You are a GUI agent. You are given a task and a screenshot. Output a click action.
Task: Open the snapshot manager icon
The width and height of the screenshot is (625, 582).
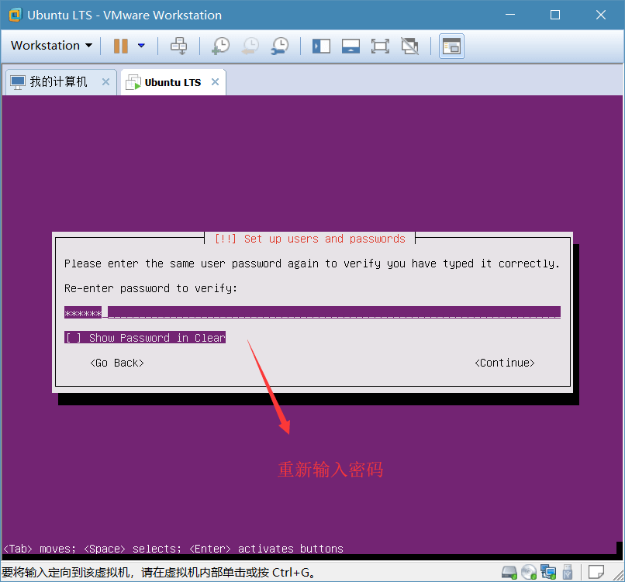point(280,46)
